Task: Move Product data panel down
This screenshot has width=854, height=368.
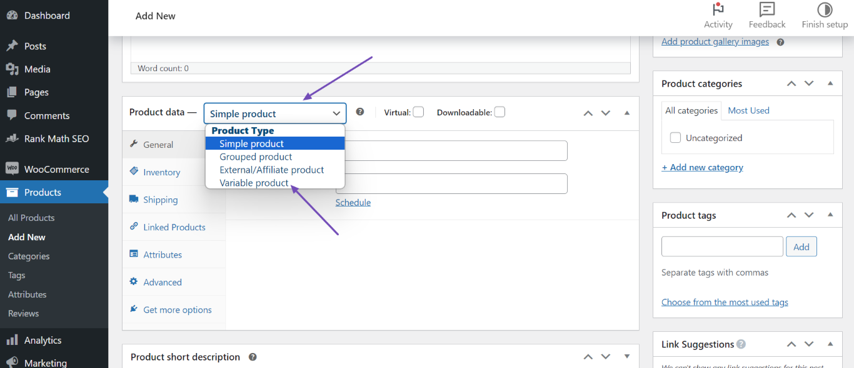Action: [605, 113]
